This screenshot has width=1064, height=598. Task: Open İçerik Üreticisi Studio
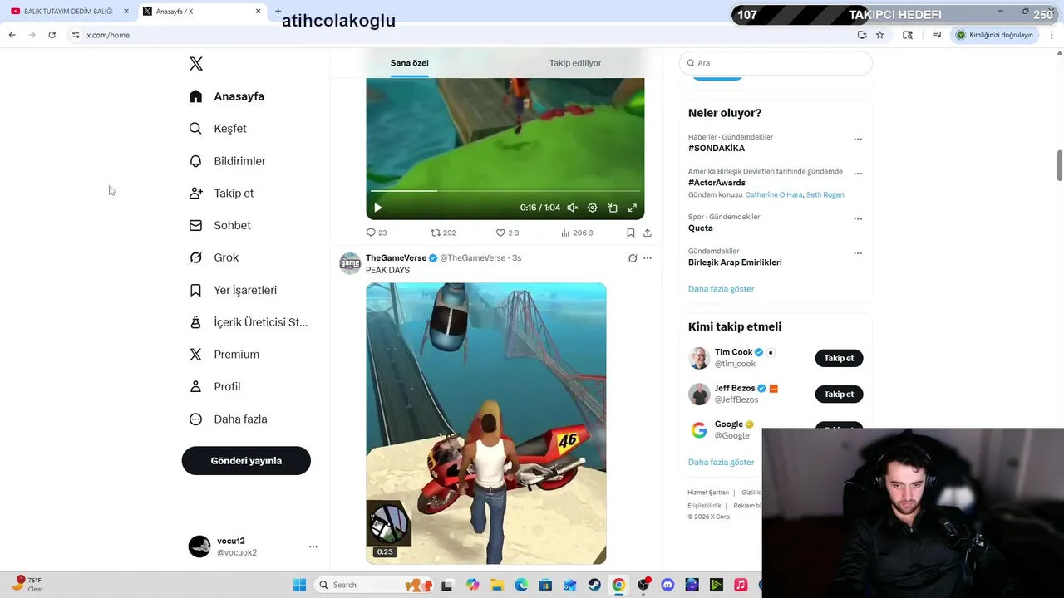pos(248,322)
